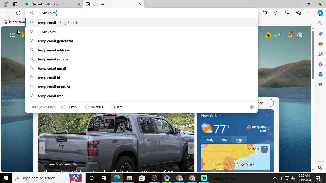Choose 'temp email id' suggestion
This screenshot has height=183, width=326.
point(142,78)
